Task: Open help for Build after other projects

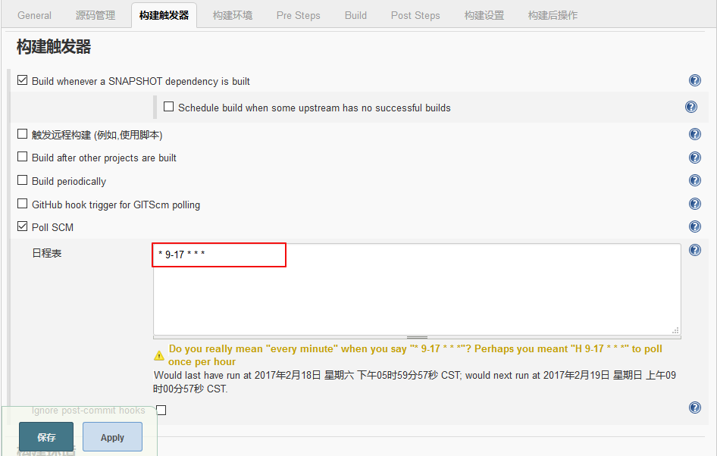Action: click(694, 158)
